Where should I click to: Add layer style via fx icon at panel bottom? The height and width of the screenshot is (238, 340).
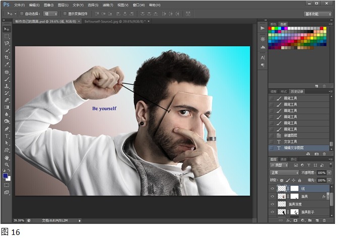(288, 220)
